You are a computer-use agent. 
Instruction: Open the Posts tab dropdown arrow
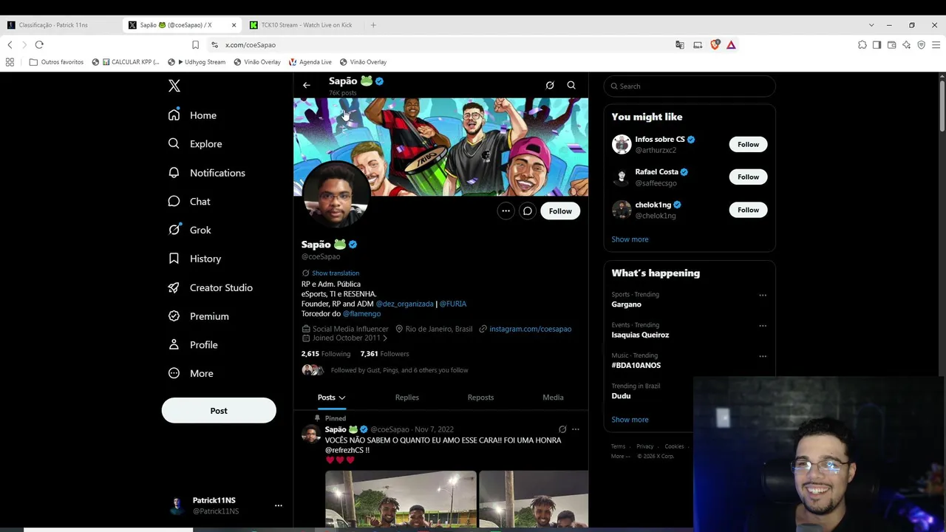[x=342, y=398]
